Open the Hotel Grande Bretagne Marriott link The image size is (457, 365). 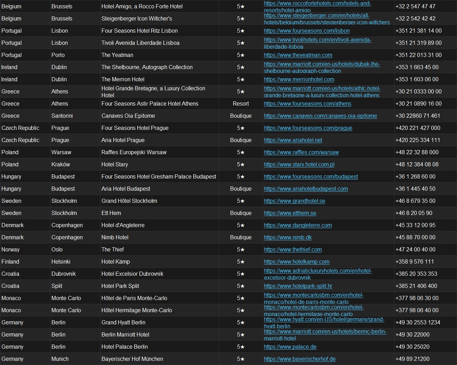click(322, 92)
